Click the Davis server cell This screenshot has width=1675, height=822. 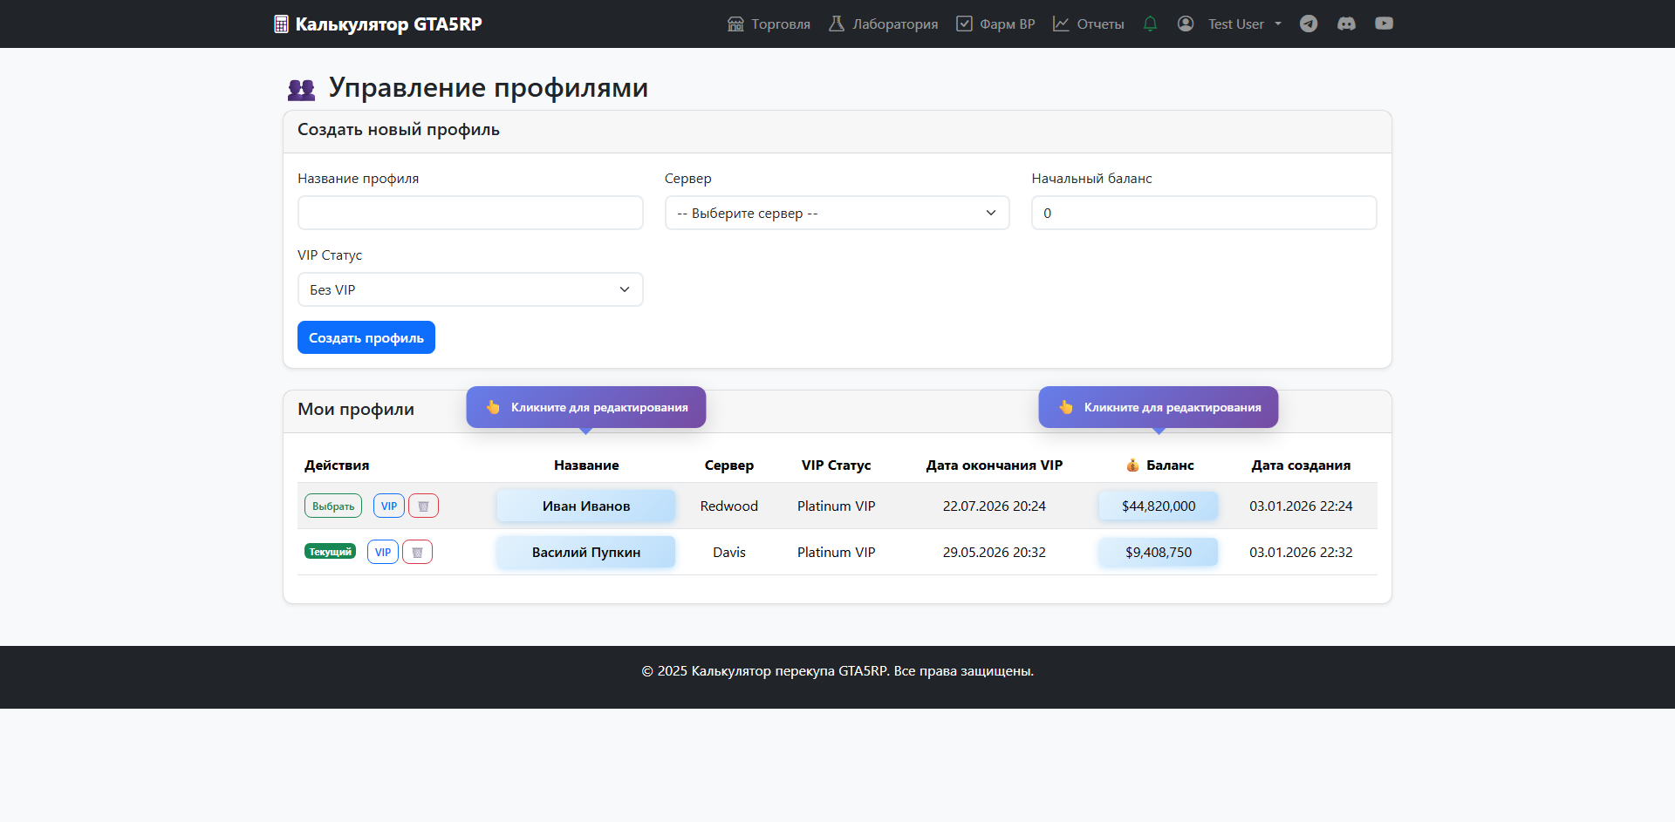(729, 552)
